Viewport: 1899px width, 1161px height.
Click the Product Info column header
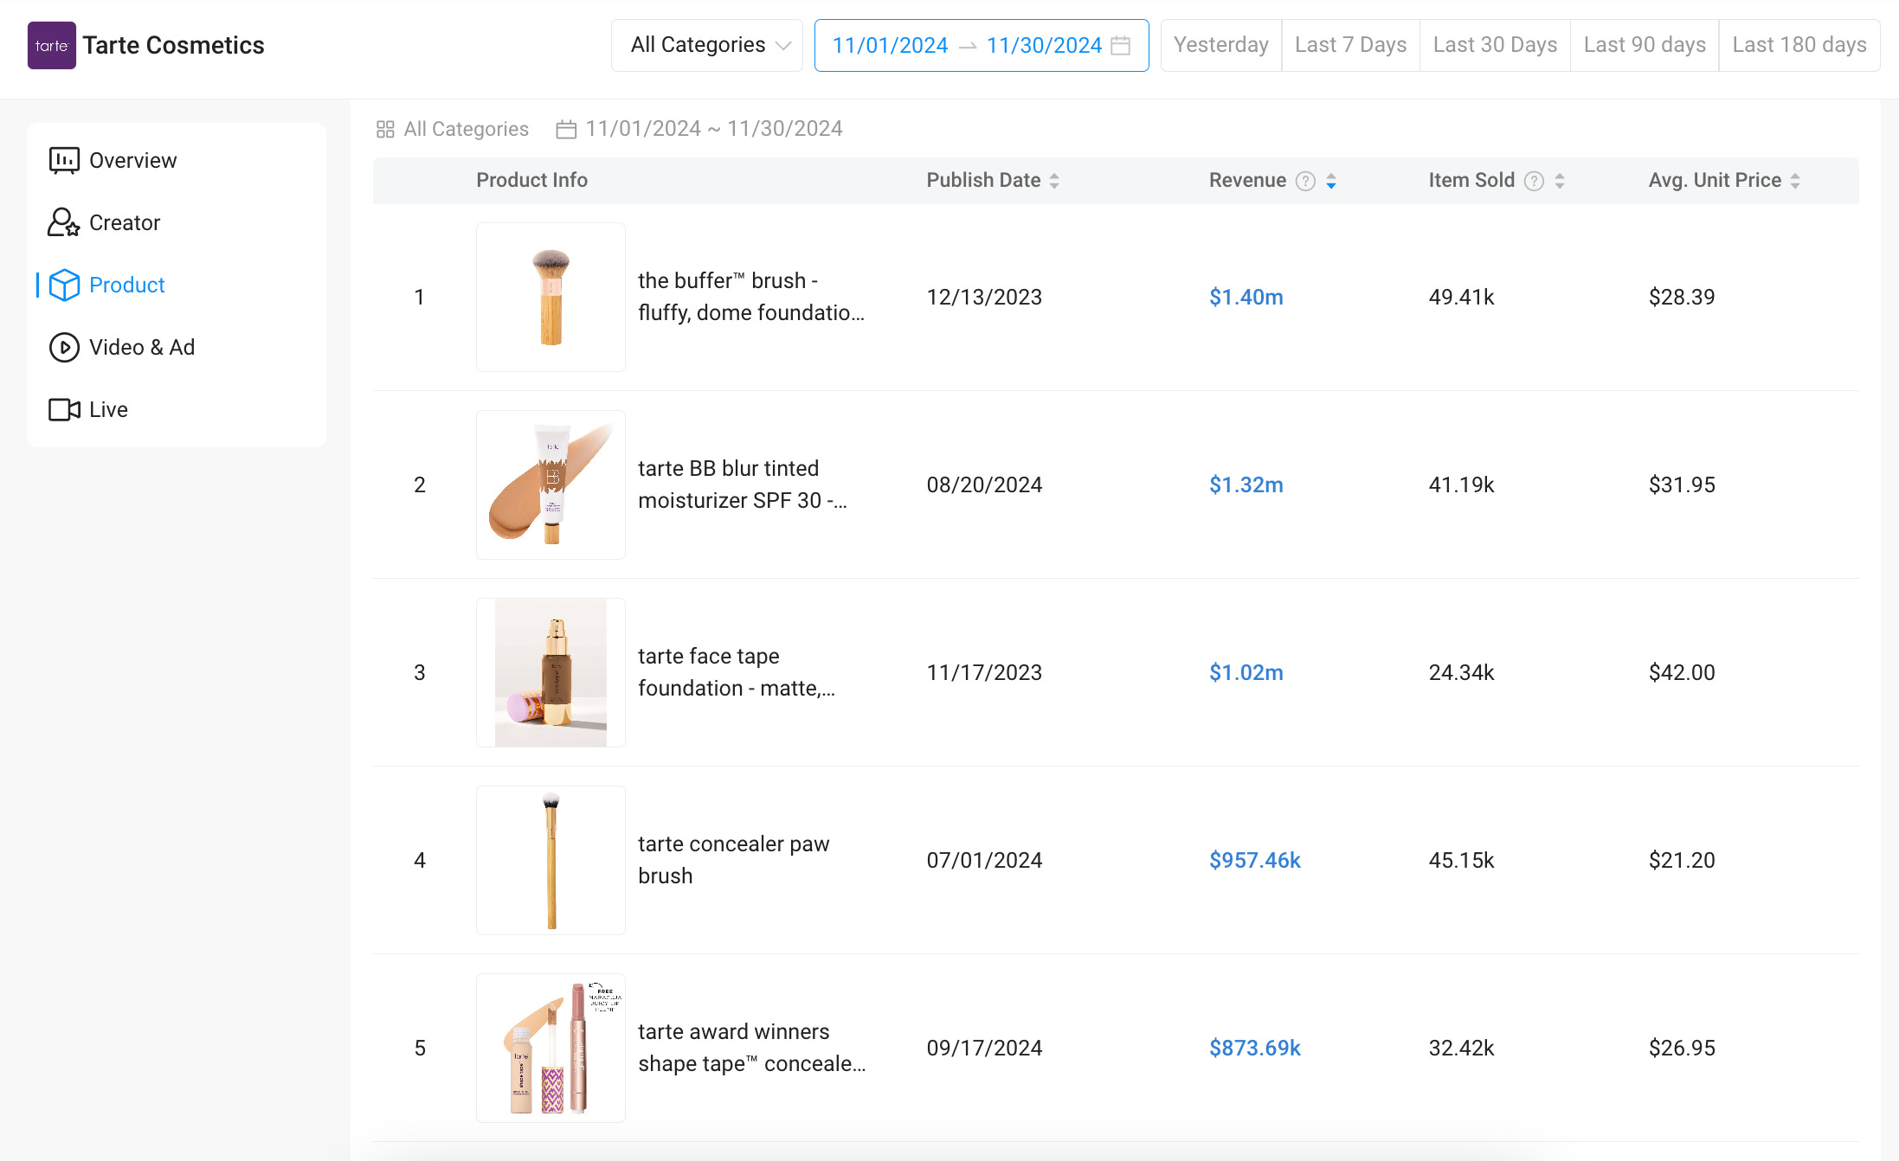(532, 180)
